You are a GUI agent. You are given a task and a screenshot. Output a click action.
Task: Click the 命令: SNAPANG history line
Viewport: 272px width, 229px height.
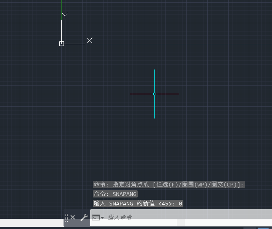click(x=115, y=194)
